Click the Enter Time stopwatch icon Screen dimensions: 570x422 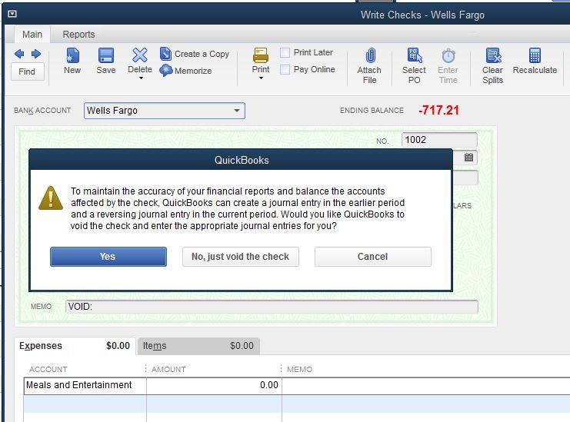pos(448,55)
